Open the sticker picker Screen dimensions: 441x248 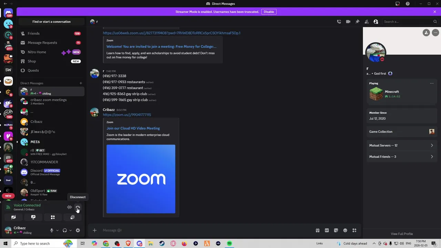336,230
